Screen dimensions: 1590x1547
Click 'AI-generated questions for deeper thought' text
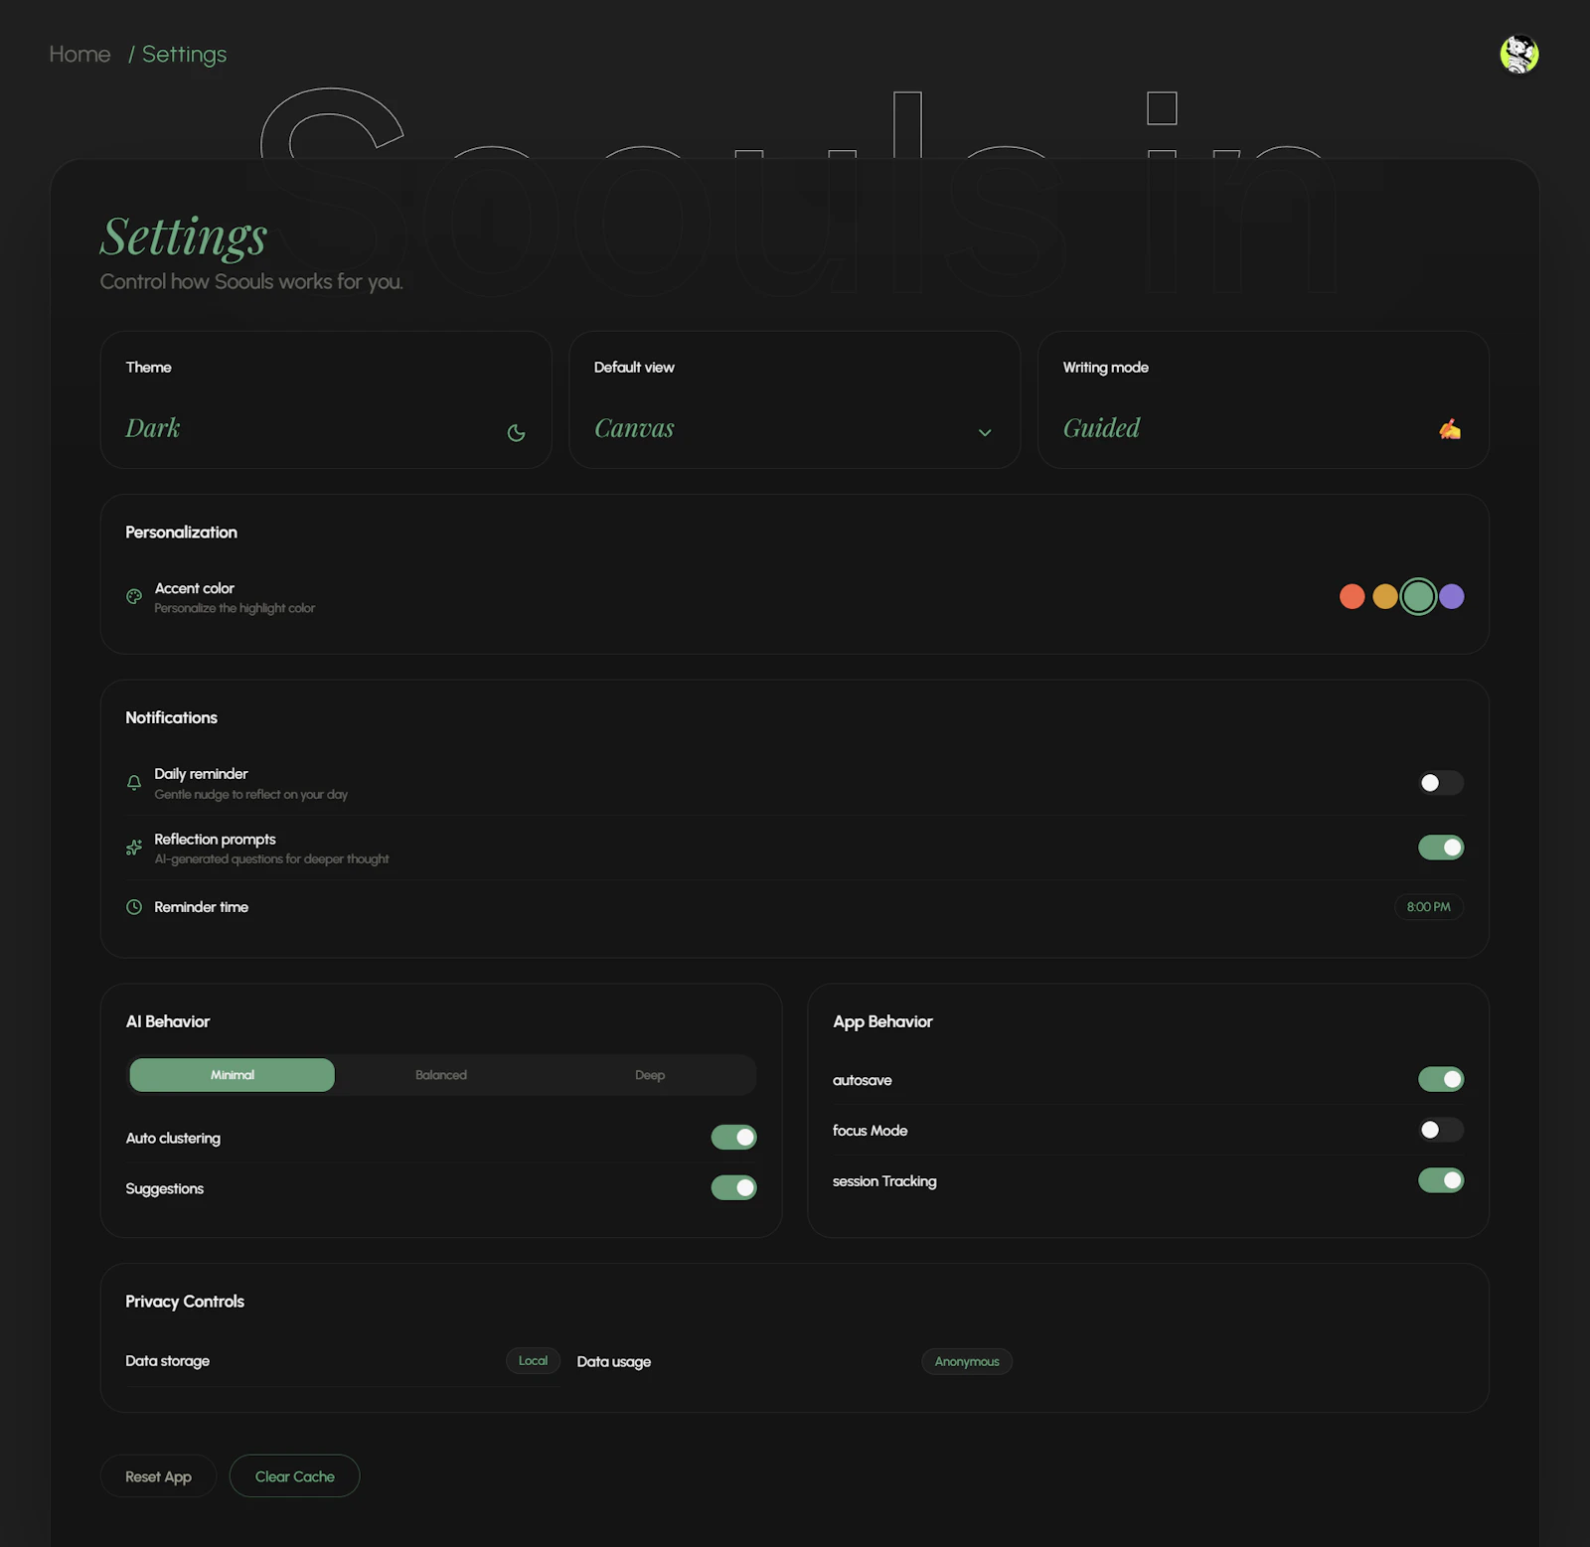[x=271, y=859]
